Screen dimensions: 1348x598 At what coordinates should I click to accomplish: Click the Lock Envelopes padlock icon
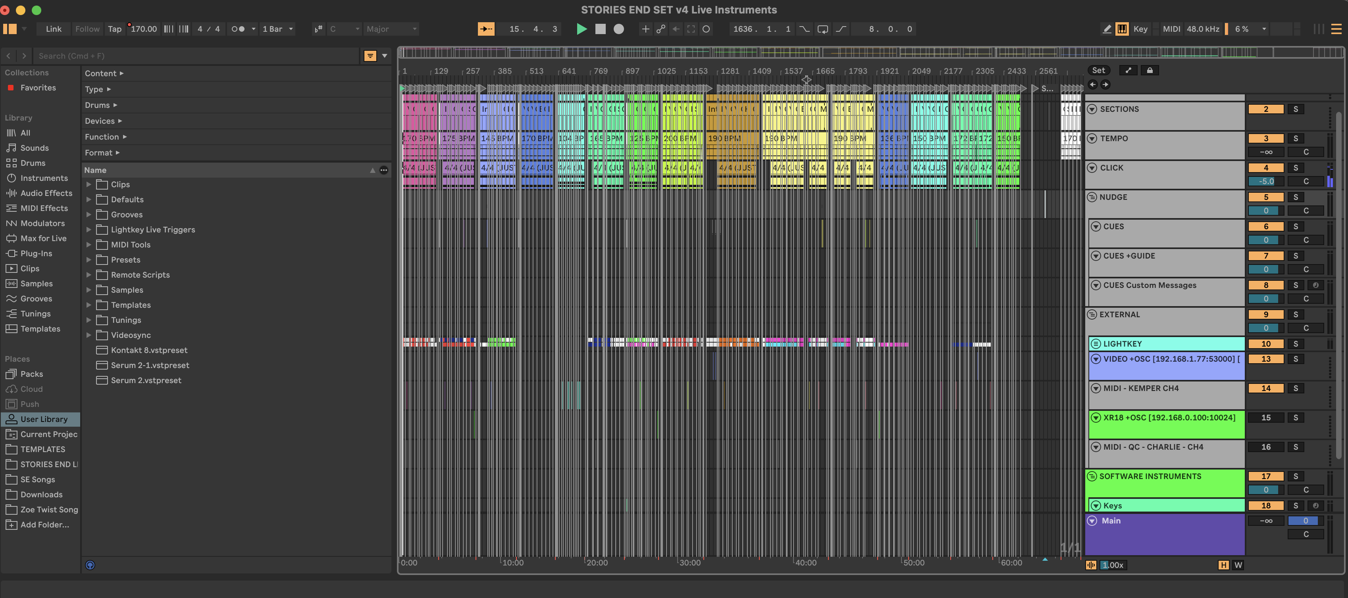pyautogui.click(x=1150, y=71)
